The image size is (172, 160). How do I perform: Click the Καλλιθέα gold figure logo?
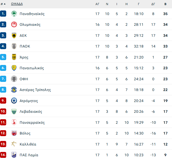click(x=14, y=144)
